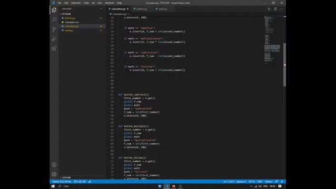Run Python file with play icon
The image size is (336, 189).
click(x=269, y=9)
